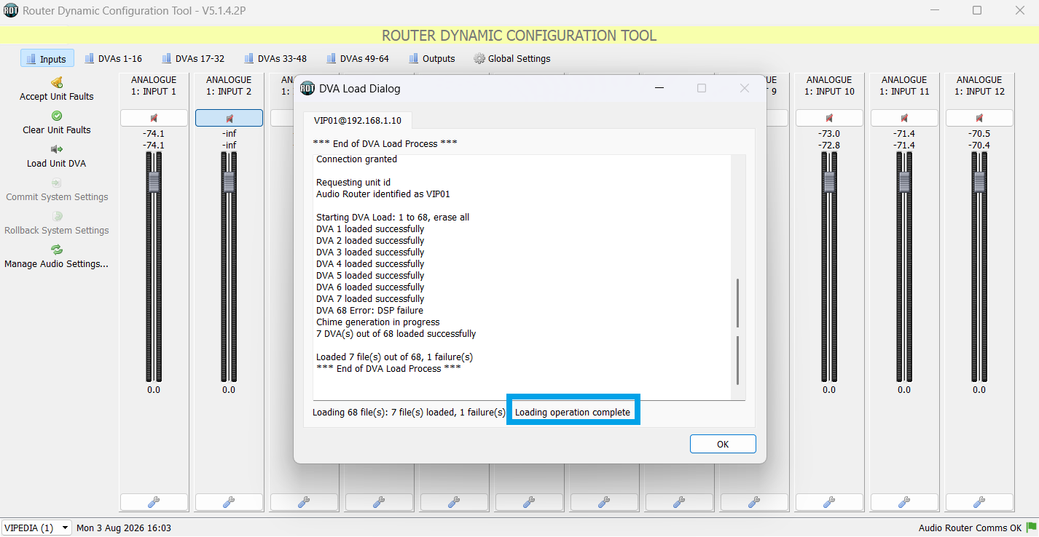Click the Input 1 level fader
1039x537 pixels.
(154, 182)
